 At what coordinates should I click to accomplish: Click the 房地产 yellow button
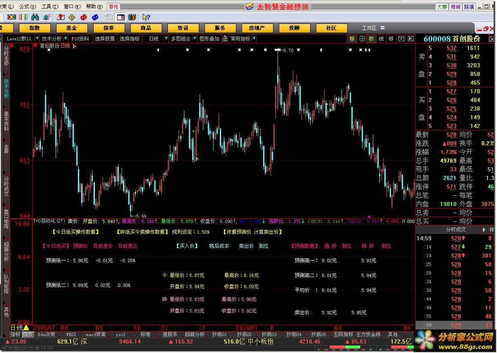(x=257, y=28)
